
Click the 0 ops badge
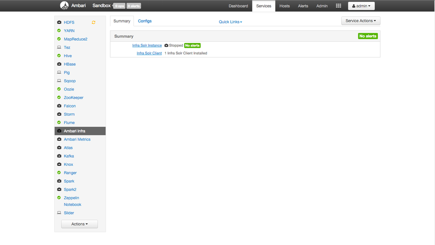pyautogui.click(x=120, y=6)
